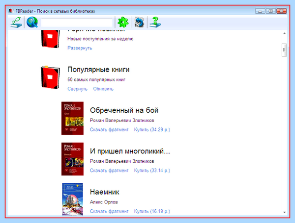Click the vertical scrollbar thumb
295x223 pixels.
(284, 50)
